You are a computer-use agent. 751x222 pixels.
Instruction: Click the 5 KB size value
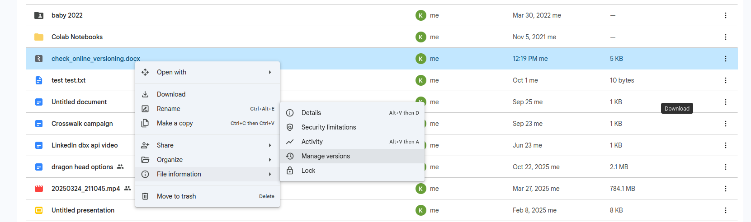pos(616,59)
